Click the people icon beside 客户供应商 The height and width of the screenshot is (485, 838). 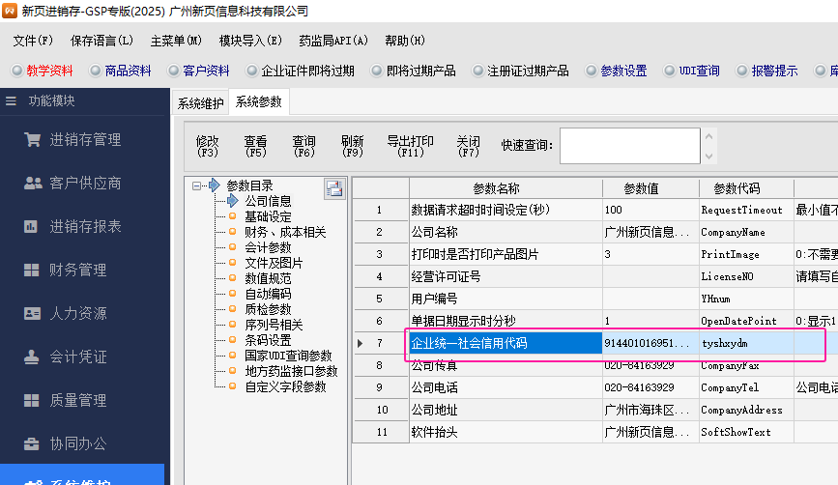32,184
